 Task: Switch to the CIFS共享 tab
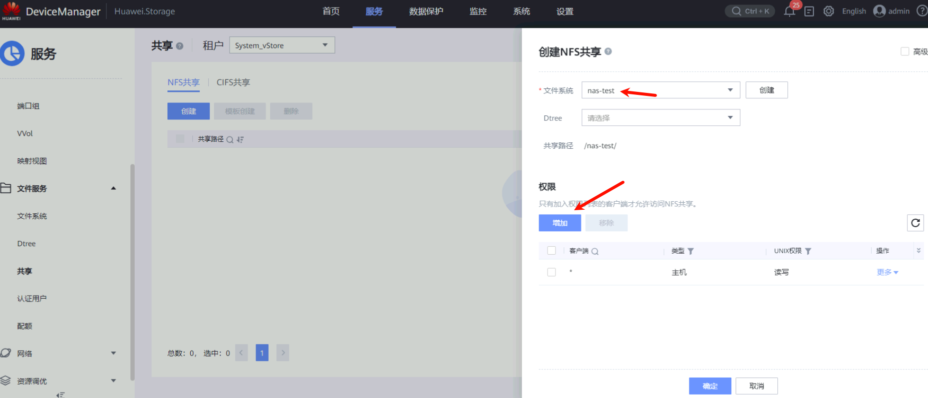point(233,82)
